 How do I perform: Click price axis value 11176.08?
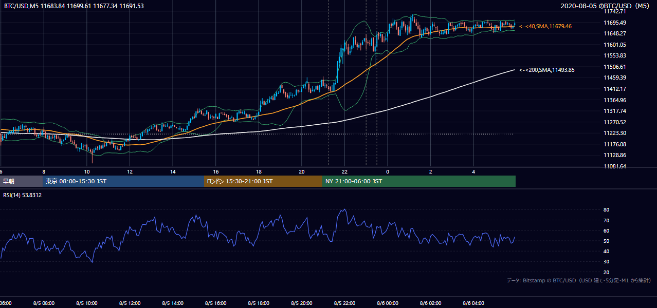615,144
